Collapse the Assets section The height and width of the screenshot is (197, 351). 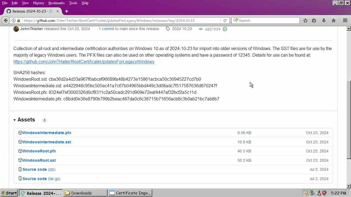(24, 120)
